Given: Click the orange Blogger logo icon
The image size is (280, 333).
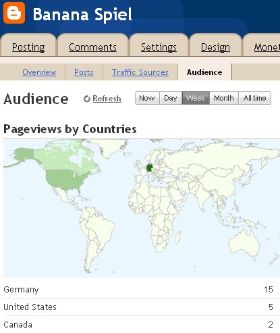Looking at the screenshot, I should [x=14, y=13].
